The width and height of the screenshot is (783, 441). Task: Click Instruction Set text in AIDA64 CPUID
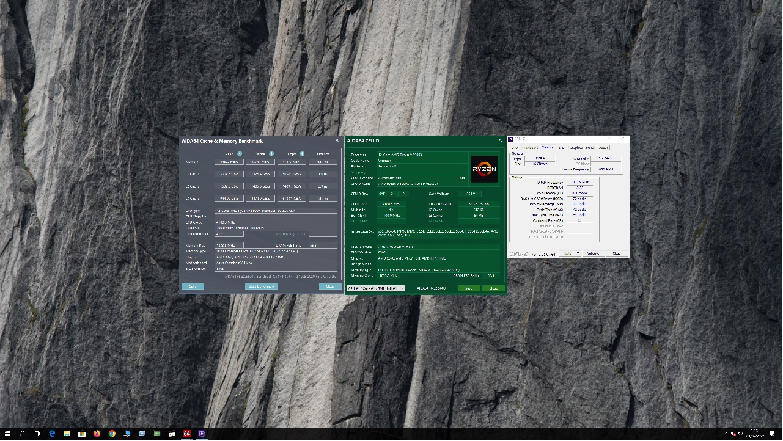pos(438,234)
